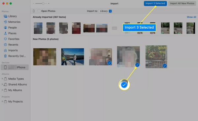Click the Places pin icon
Image resolution: width=198 pixels, height=121 pixels.
pyautogui.click(x=5, y=33)
